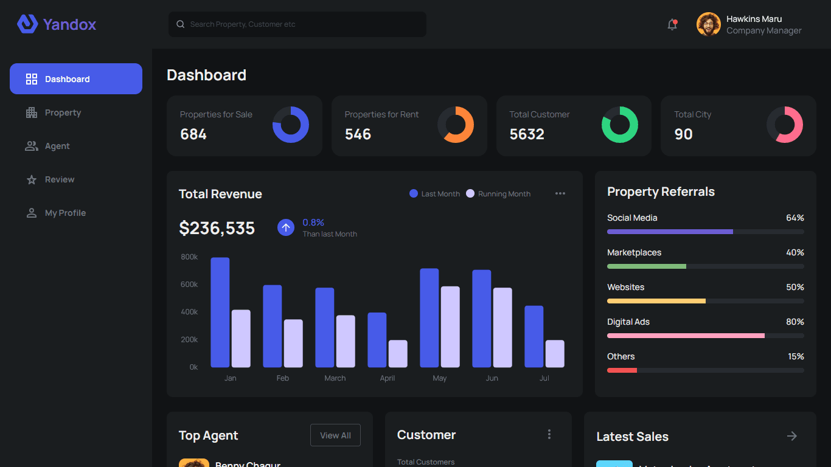Open the Total Revenue options menu
The height and width of the screenshot is (467, 831).
coord(560,193)
